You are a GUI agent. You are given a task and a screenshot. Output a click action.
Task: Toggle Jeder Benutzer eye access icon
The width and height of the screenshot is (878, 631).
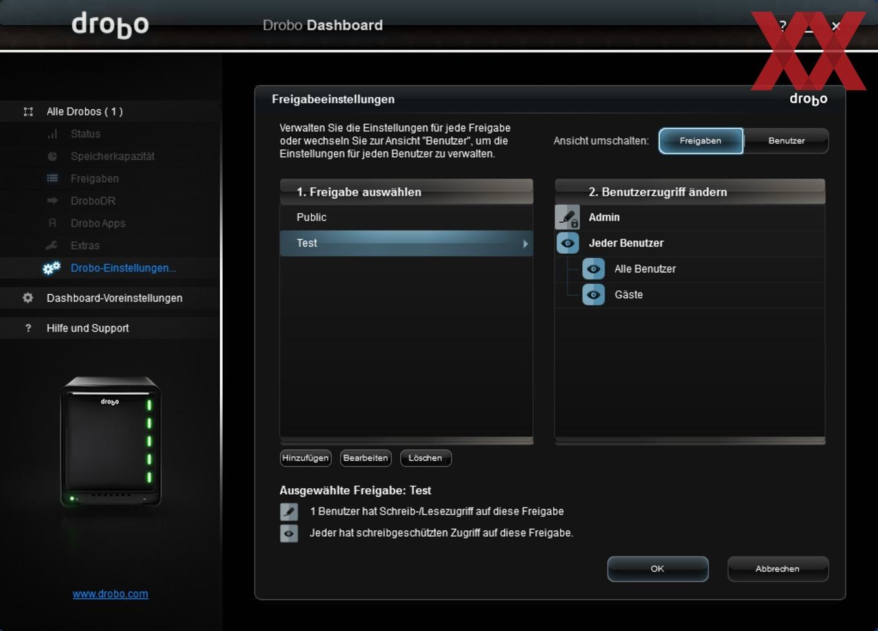[567, 243]
